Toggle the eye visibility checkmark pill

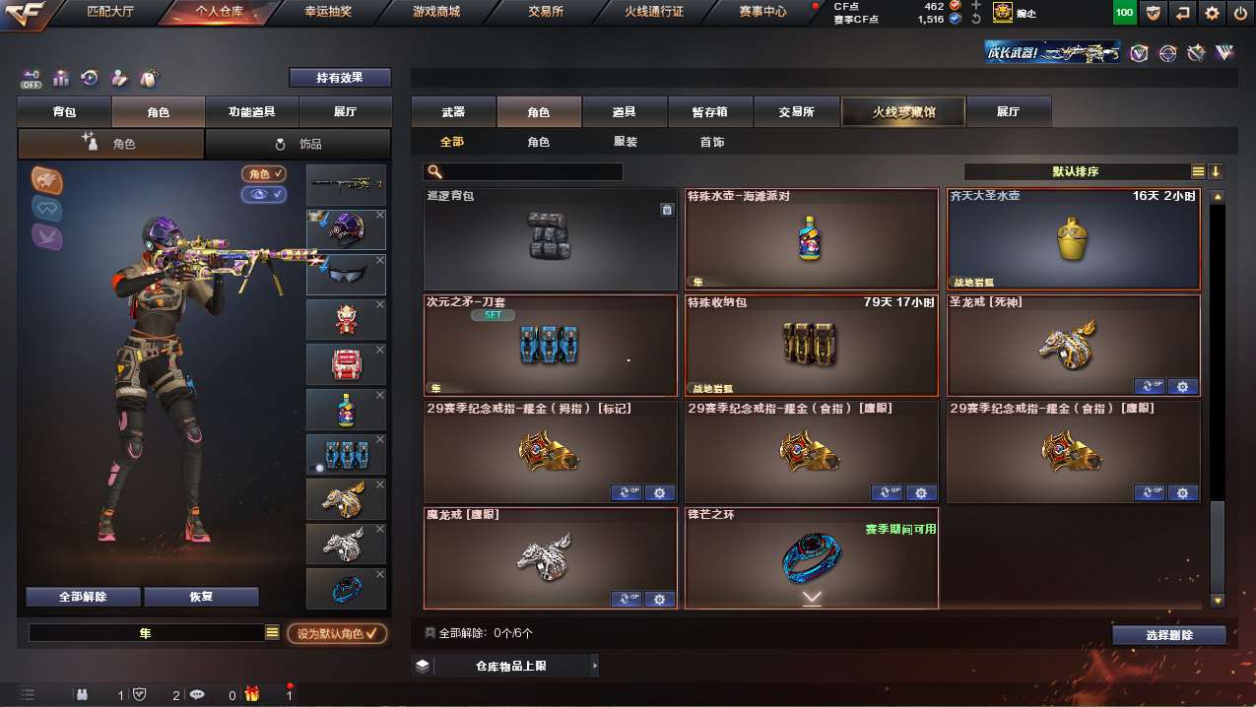[264, 194]
